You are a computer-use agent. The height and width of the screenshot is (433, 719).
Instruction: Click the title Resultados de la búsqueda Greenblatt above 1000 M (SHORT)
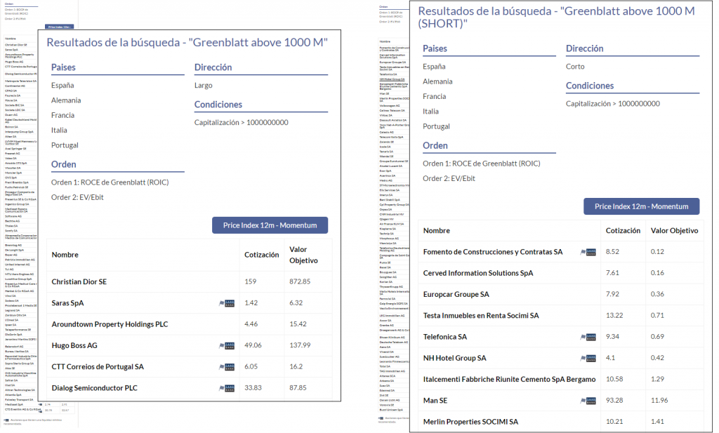pyautogui.click(x=556, y=17)
